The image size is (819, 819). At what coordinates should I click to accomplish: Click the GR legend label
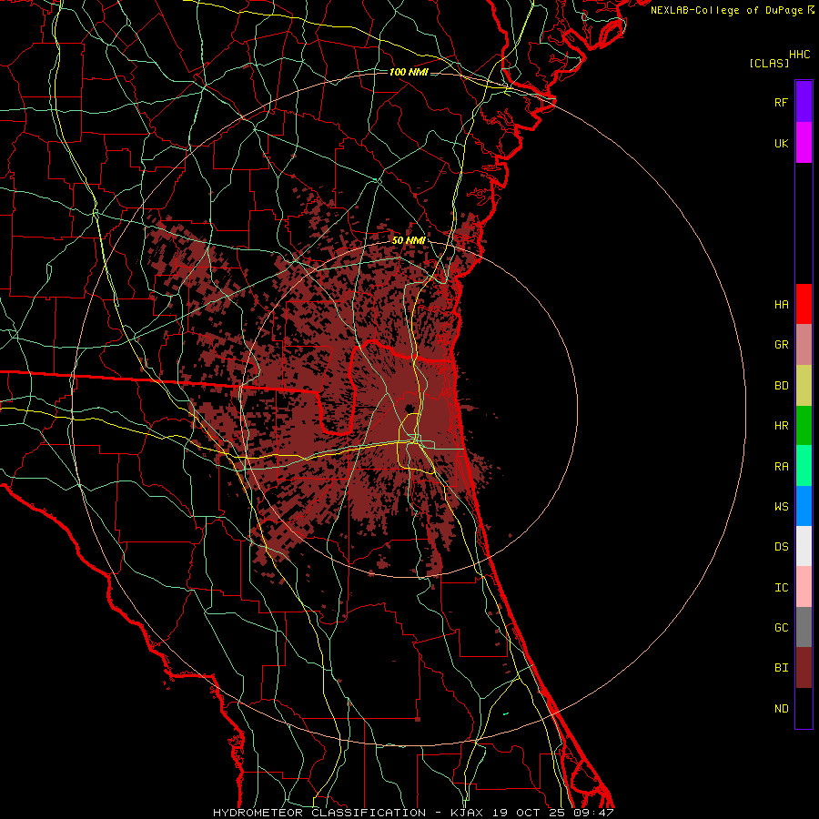(x=781, y=345)
